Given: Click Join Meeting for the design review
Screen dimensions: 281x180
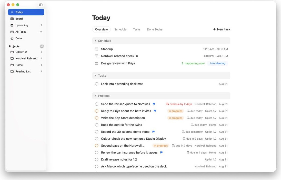Looking at the screenshot, I should coord(218,63).
